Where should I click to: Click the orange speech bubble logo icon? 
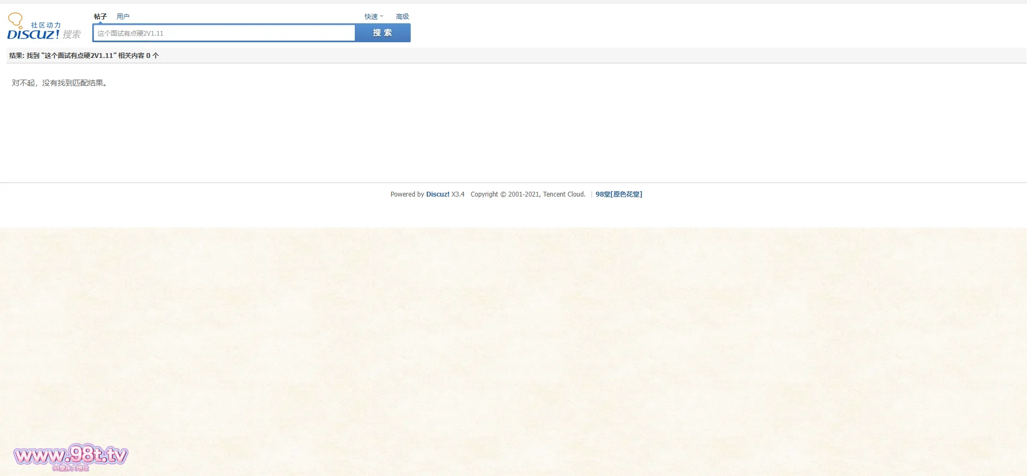16,21
